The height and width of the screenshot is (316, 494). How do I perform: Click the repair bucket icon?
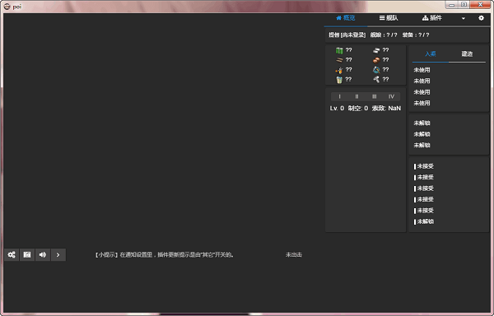pyautogui.click(x=339, y=80)
